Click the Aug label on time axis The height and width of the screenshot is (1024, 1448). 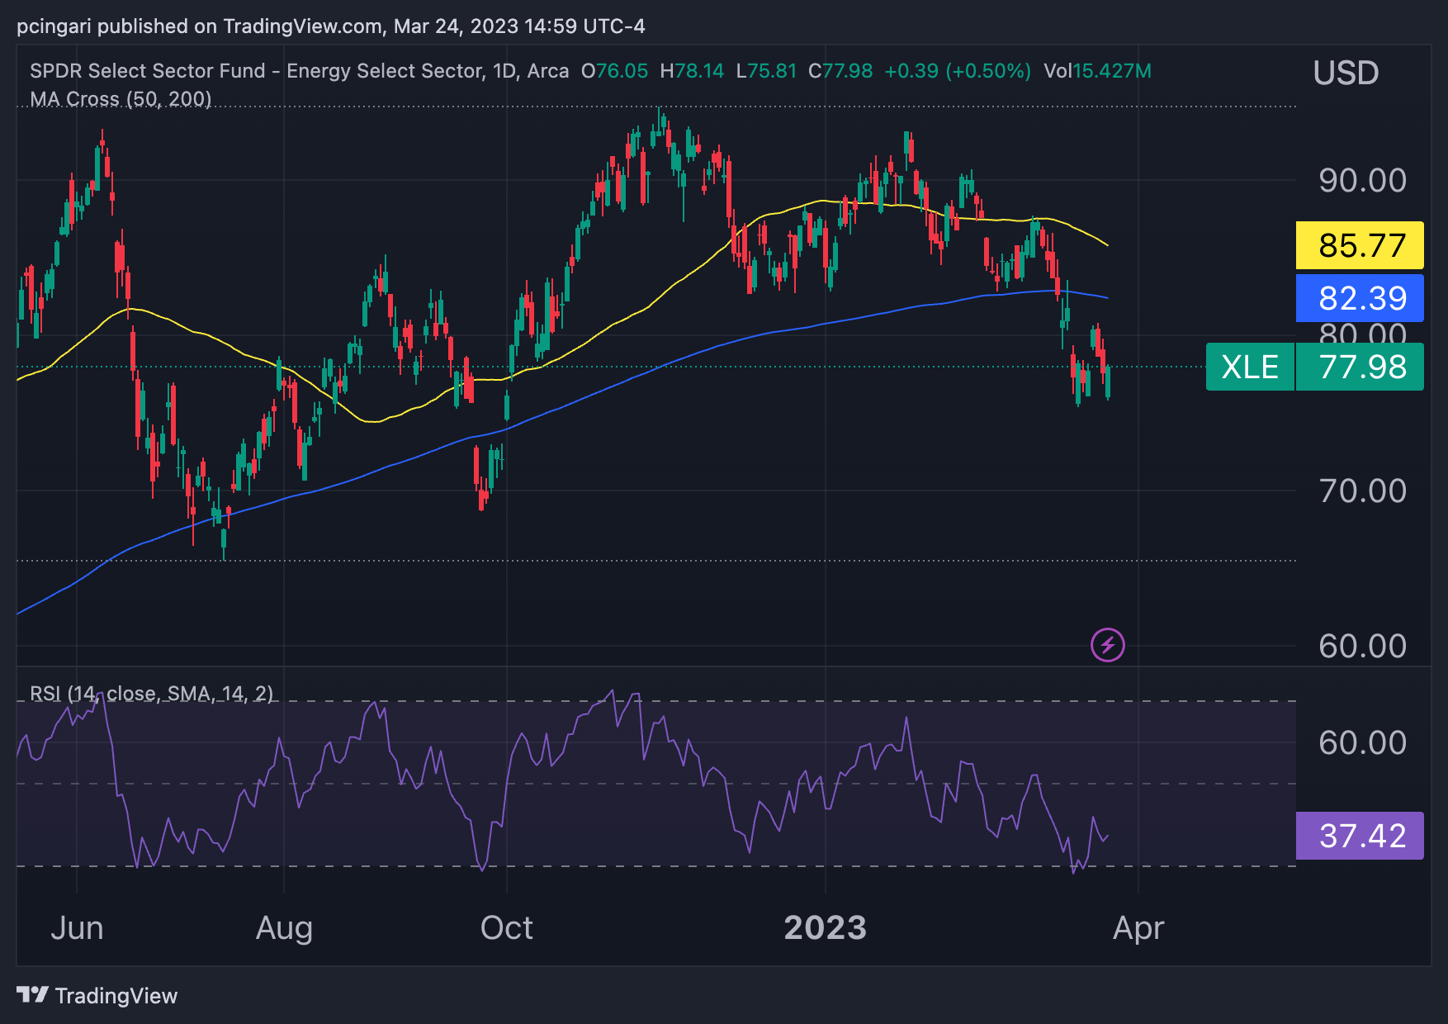284,928
